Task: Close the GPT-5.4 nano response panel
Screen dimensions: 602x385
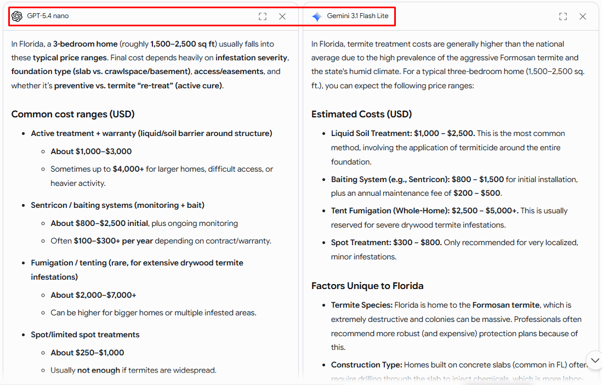Action: pyautogui.click(x=282, y=16)
